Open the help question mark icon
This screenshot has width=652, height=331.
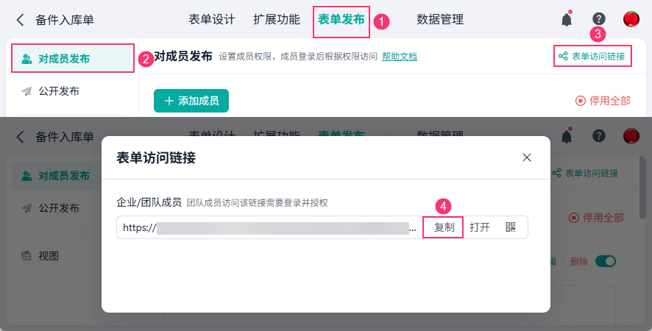(x=599, y=20)
